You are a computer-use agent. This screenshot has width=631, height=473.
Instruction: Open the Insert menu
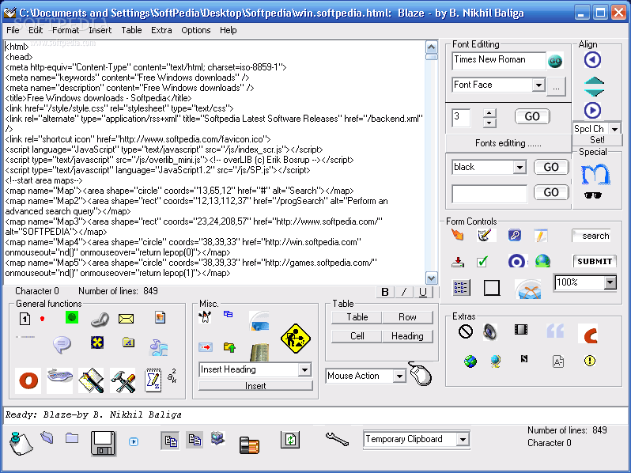[100, 30]
